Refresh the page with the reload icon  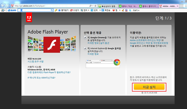point(95,6)
